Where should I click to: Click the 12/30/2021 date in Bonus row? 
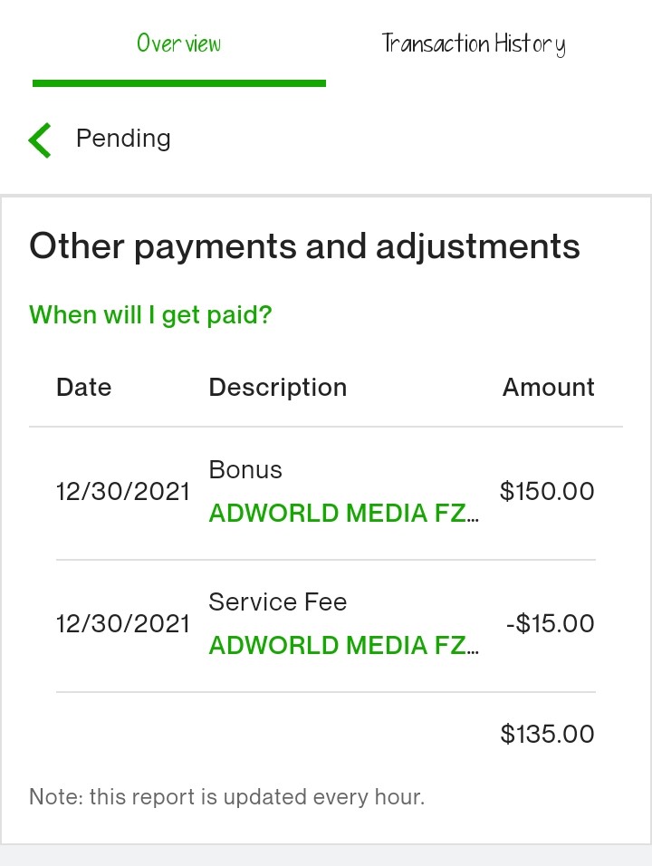tap(122, 492)
